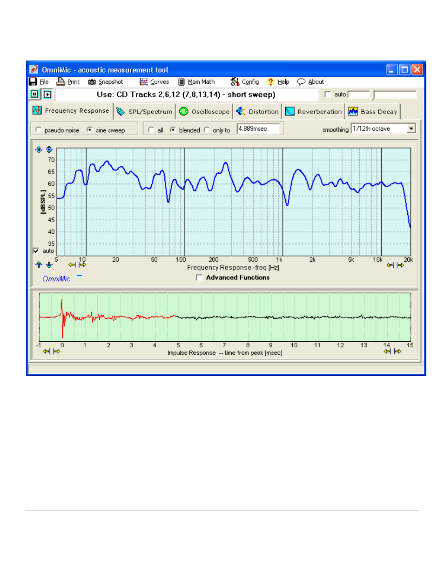Switch to the Oscilloscope tab

(205, 112)
